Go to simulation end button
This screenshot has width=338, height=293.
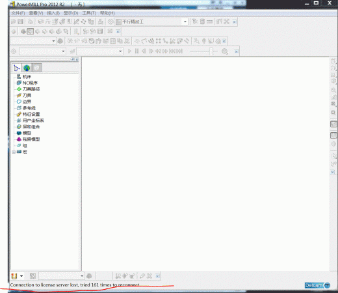coord(179,51)
